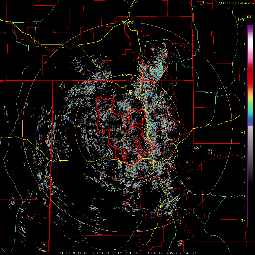The image size is (255, 255).
Task: Click the '-7' value on the color scale
Action: click(243, 208)
